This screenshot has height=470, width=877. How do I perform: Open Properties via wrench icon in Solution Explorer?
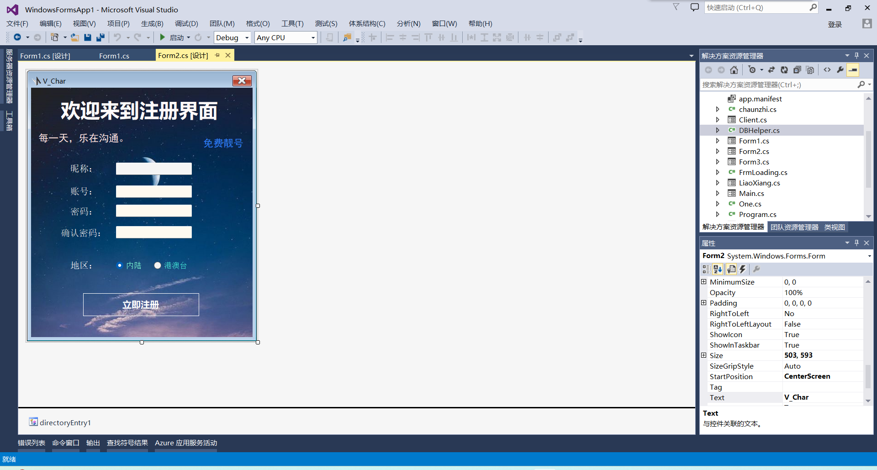840,69
